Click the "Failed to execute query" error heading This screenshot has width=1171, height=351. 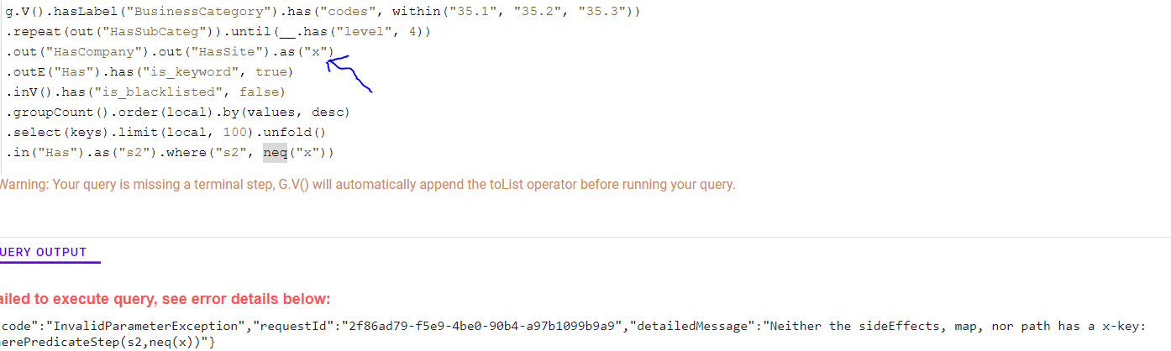[x=164, y=300]
